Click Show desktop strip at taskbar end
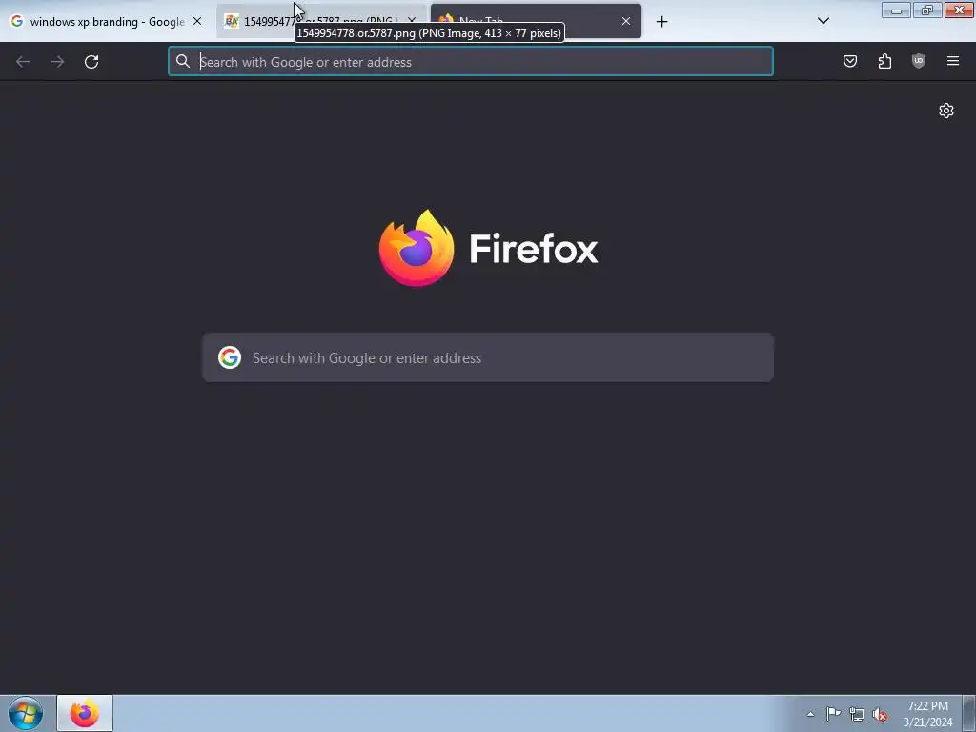Image resolution: width=976 pixels, height=732 pixels. coord(968,713)
